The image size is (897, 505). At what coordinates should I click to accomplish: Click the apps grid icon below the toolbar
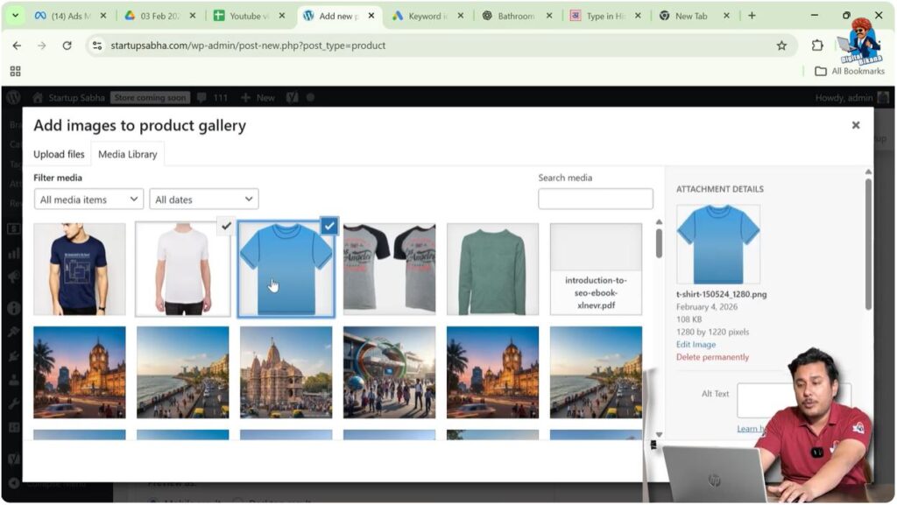[x=14, y=70]
